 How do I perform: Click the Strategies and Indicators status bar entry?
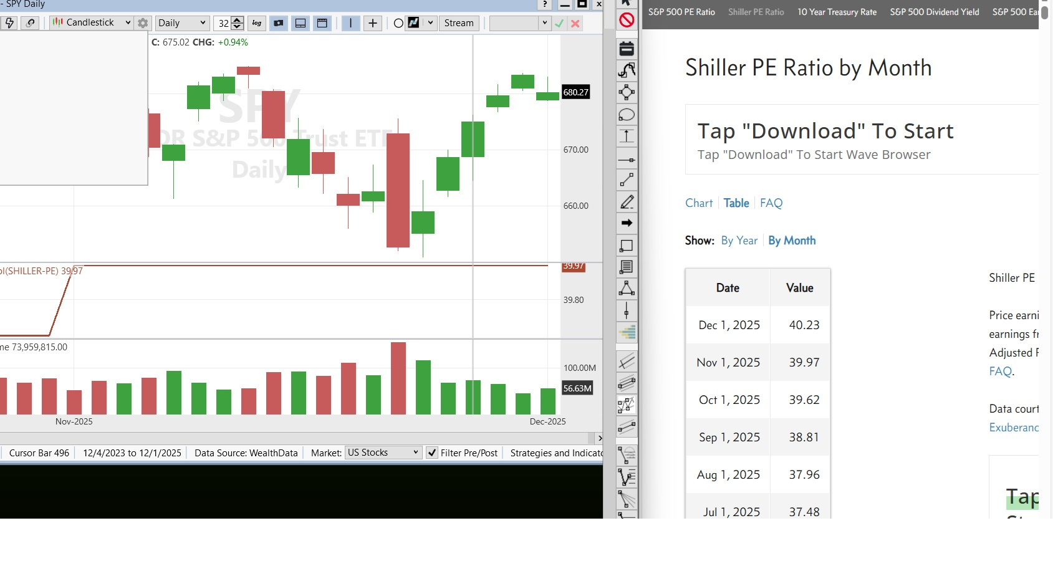click(556, 453)
